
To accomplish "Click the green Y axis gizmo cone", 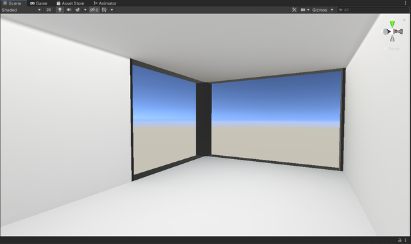I will (x=392, y=24).
